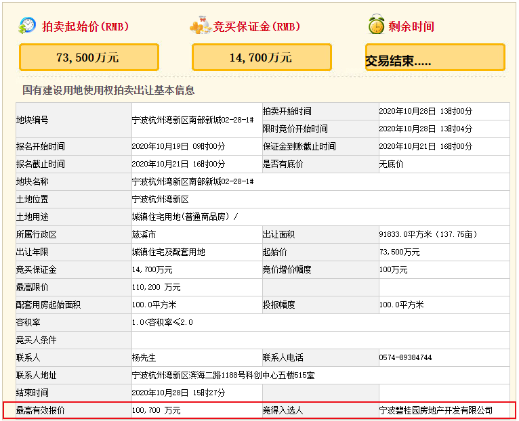
Task: Click the 竞买保证金(RMB) heading
Action: pos(257,26)
